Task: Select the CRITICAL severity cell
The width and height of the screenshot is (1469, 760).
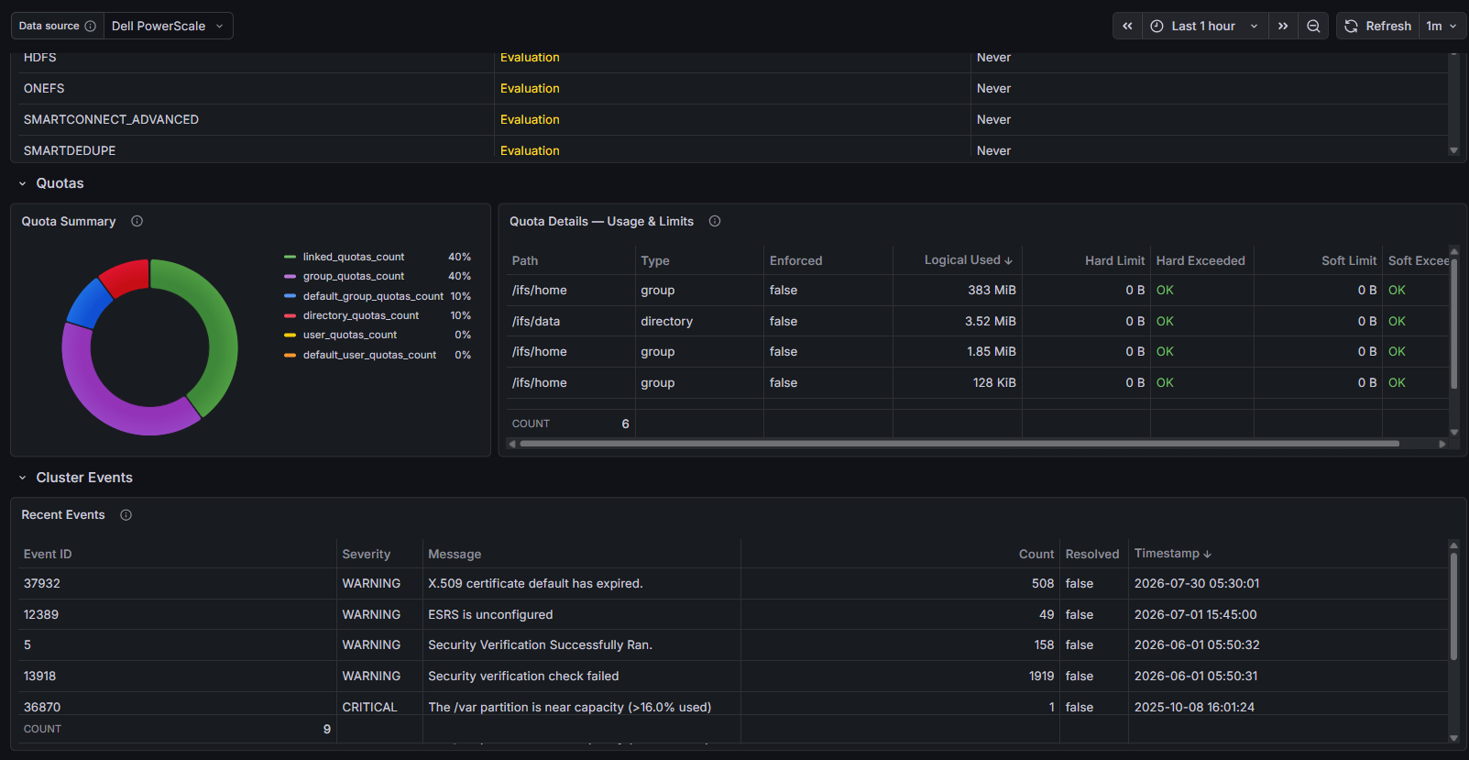Action: click(x=379, y=707)
